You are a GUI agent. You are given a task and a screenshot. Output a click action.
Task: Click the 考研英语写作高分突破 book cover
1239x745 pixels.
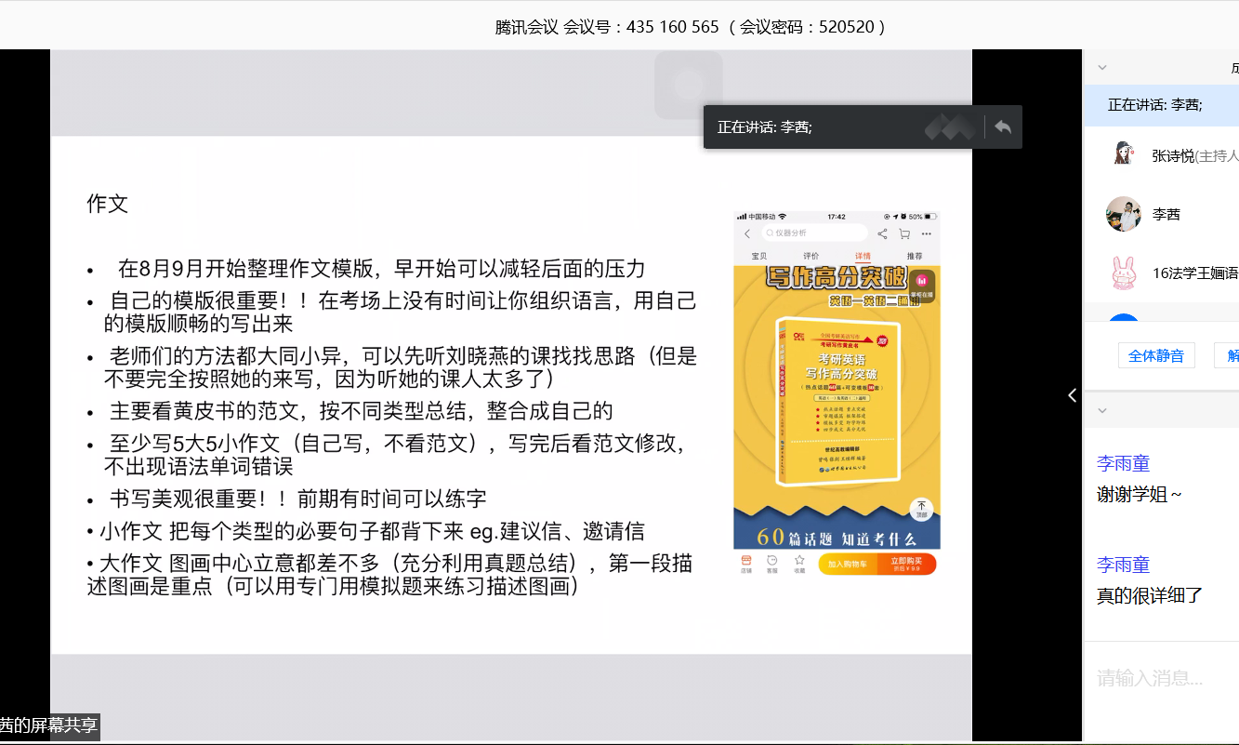click(x=837, y=401)
